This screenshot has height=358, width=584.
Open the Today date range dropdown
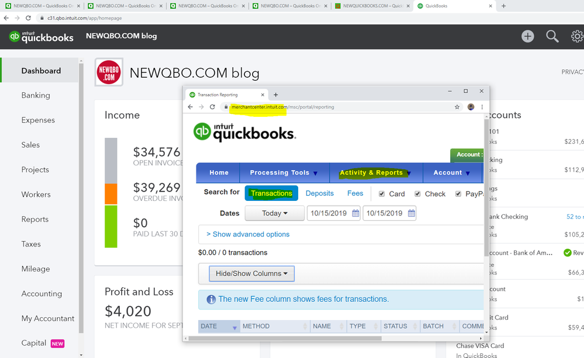274,213
